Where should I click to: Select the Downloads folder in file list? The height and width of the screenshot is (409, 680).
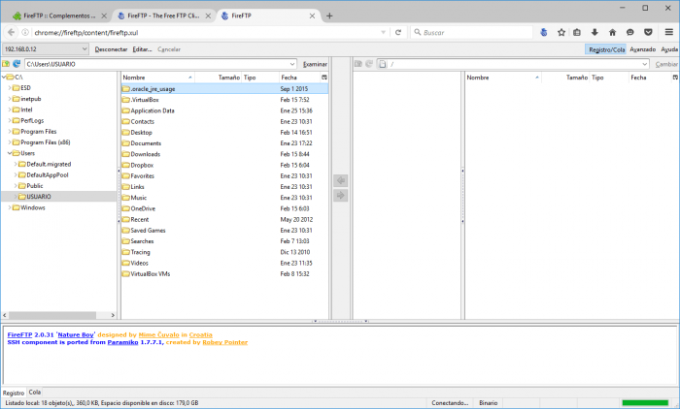point(224,154)
